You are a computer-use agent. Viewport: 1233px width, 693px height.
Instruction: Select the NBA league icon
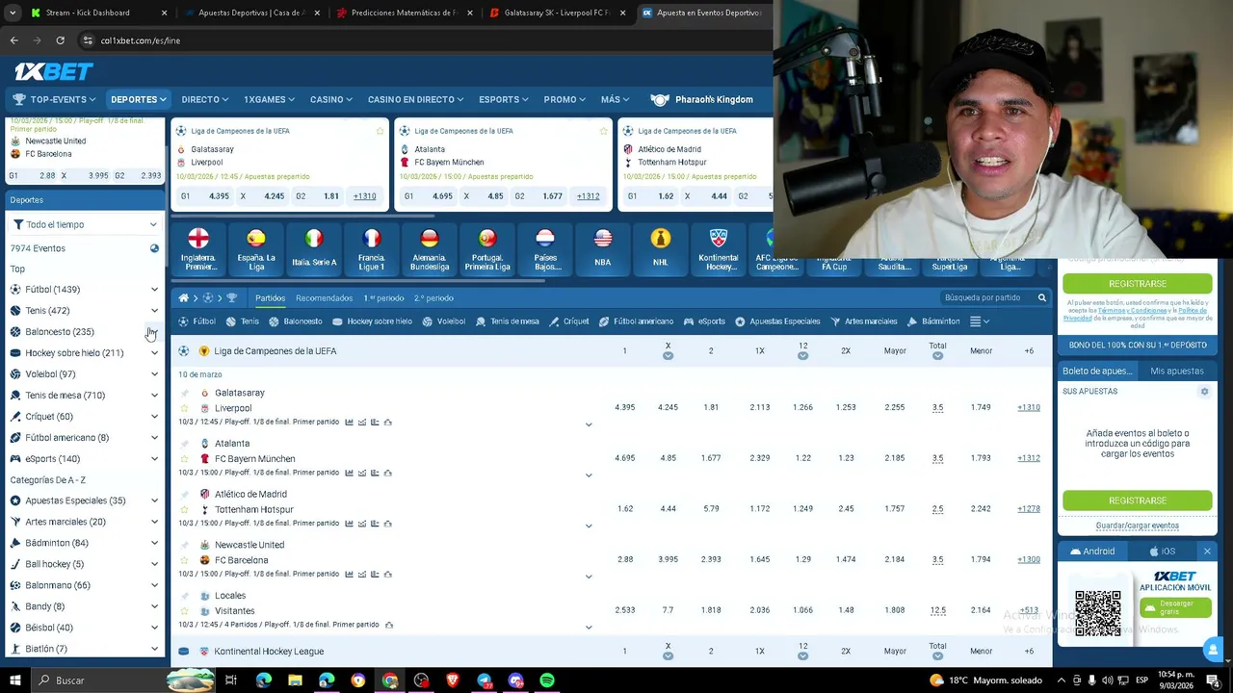click(603, 238)
